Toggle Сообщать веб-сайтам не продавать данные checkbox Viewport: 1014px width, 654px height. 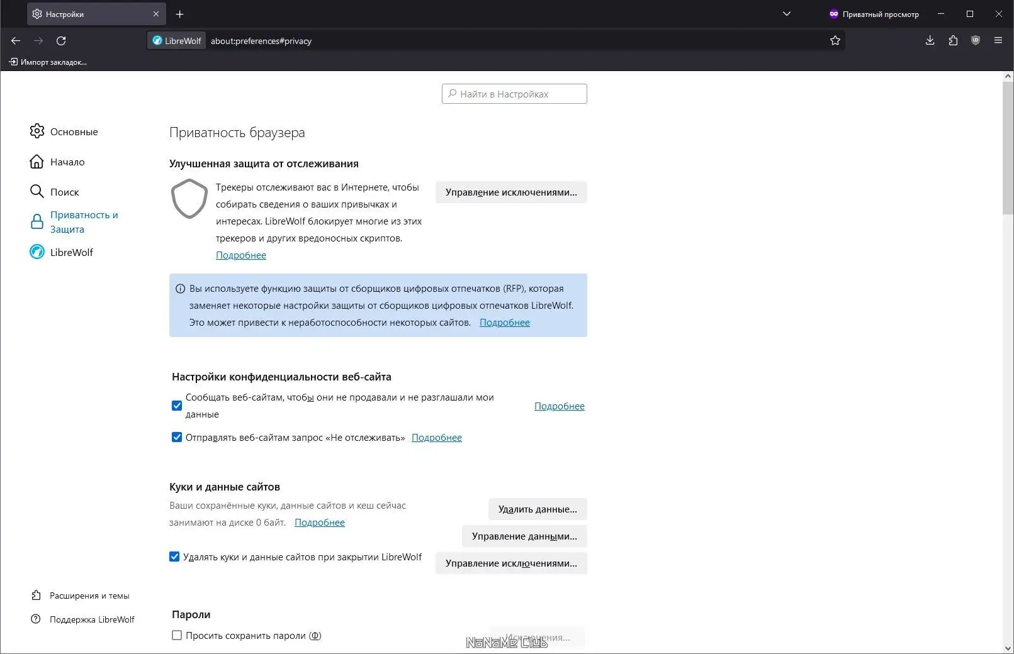177,406
